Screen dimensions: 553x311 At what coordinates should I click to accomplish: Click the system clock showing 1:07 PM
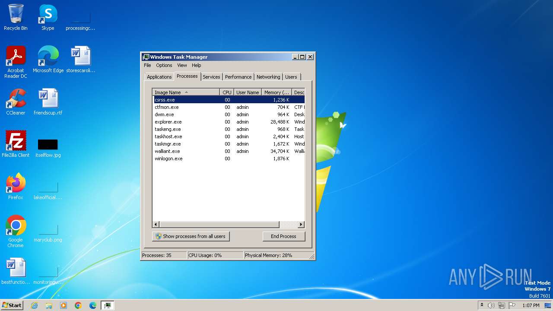(x=531, y=305)
